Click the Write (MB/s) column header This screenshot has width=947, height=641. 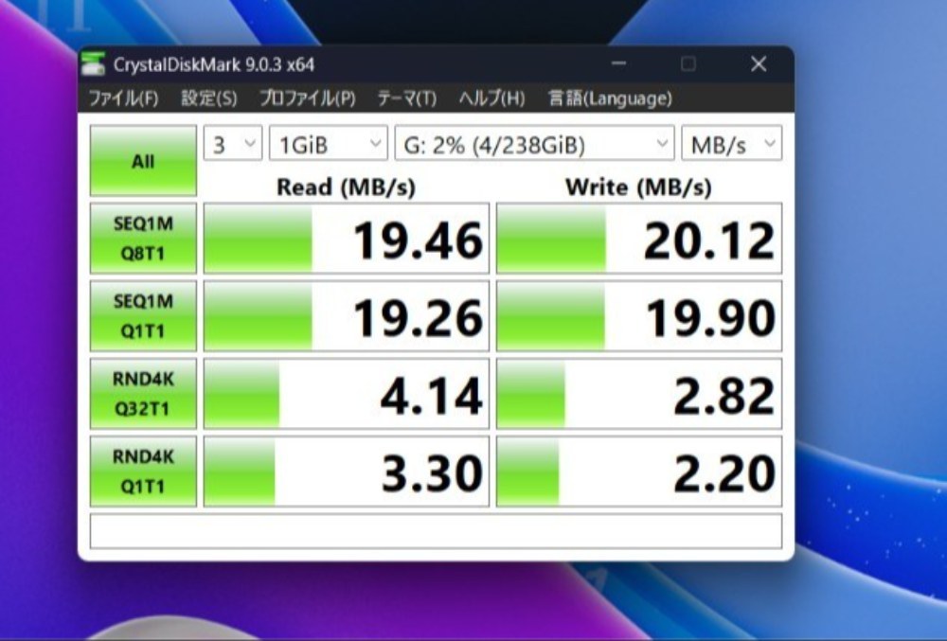click(638, 187)
